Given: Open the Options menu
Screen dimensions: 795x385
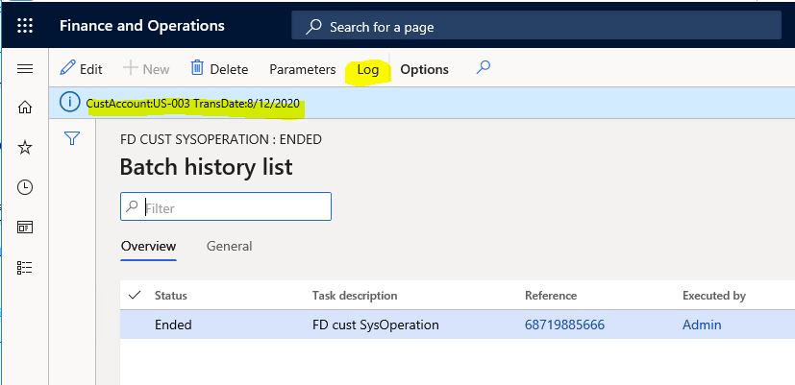Looking at the screenshot, I should [424, 69].
